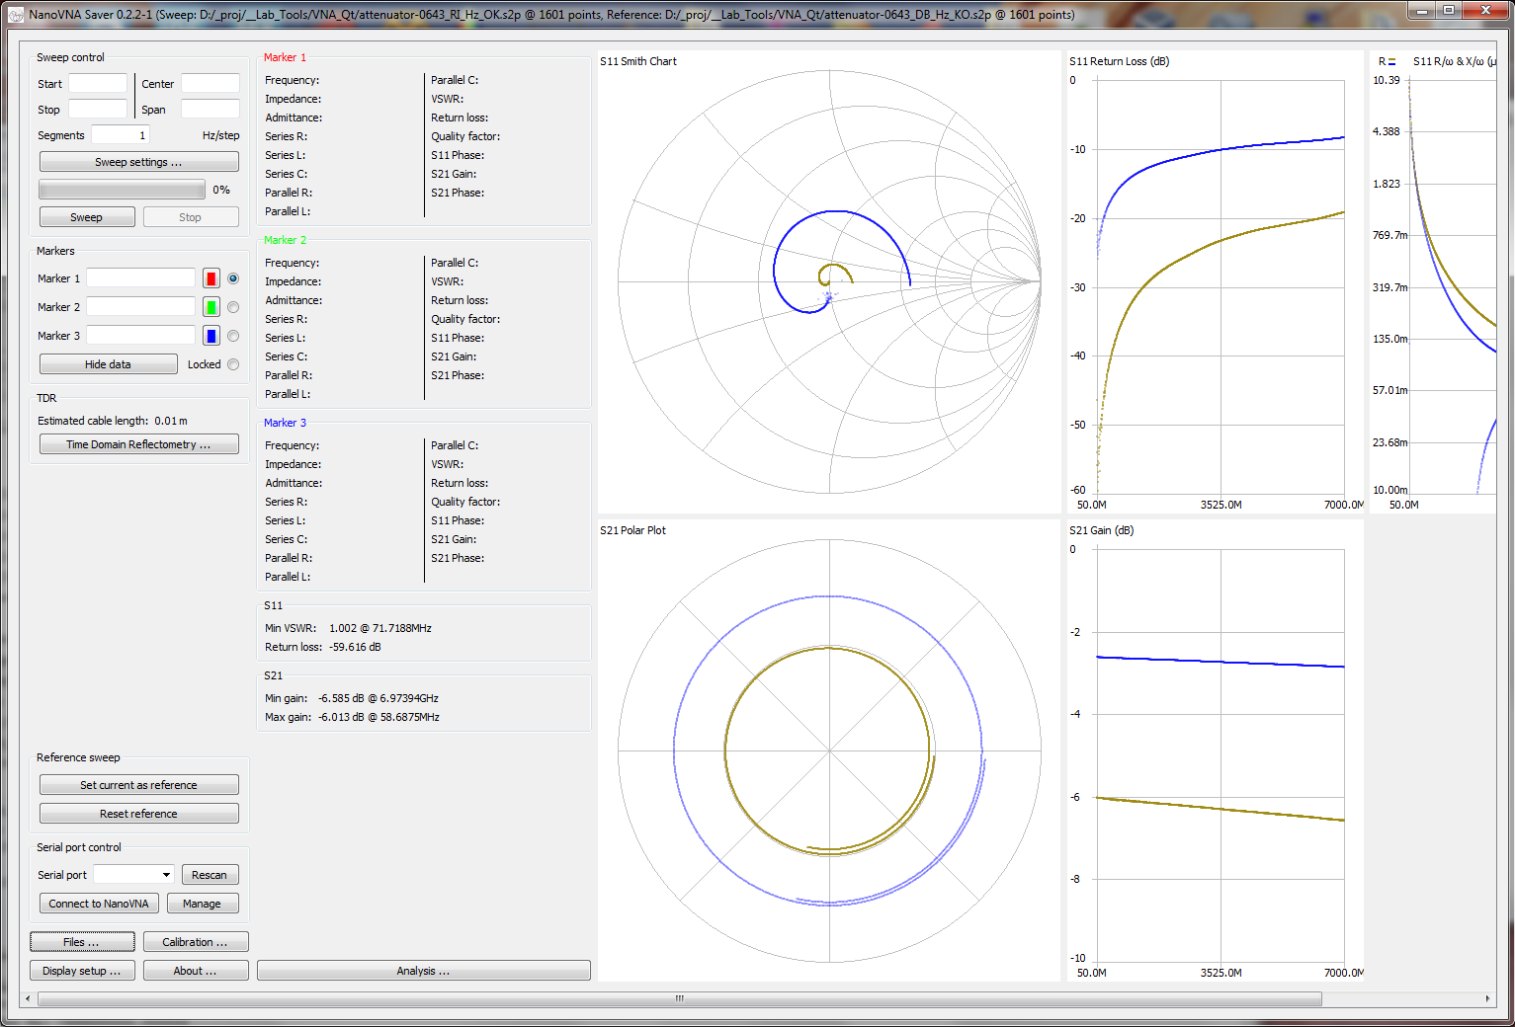Launch the Analysis window
The image size is (1515, 1027).
click(423, 970)
